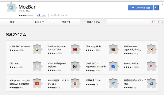Open the 複数検索ツール balloons icon
This screenshot has height=95, width=164.
pos(114,83)
